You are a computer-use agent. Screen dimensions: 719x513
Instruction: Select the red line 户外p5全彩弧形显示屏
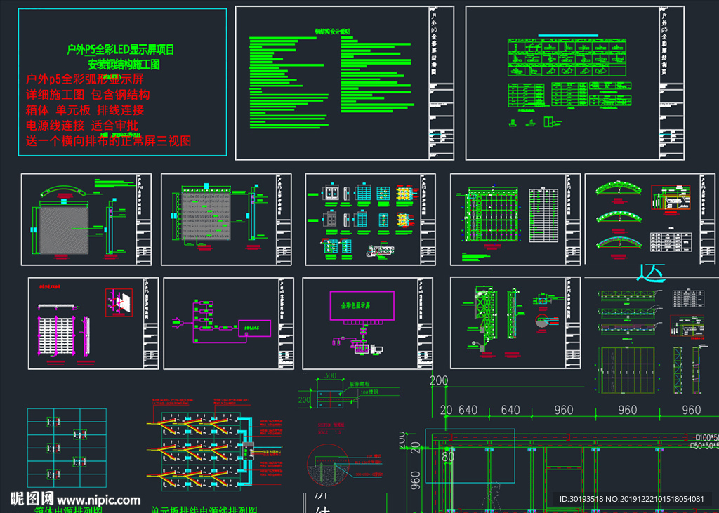pyautogui.click(x=85, y=79)
